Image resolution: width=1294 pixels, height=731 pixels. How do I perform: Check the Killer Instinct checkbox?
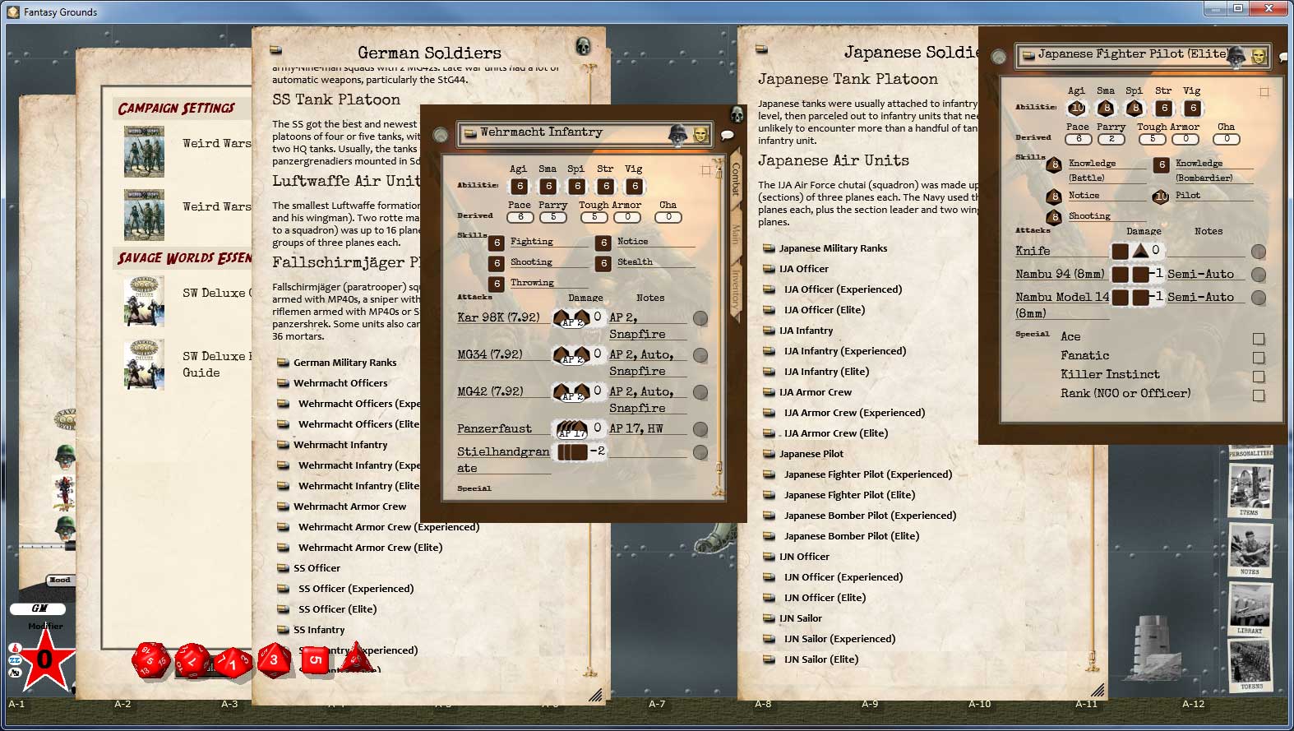coord(1258,377)
